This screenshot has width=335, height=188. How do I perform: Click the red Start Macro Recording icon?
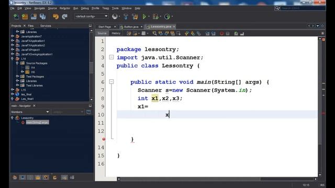point(221,33)
